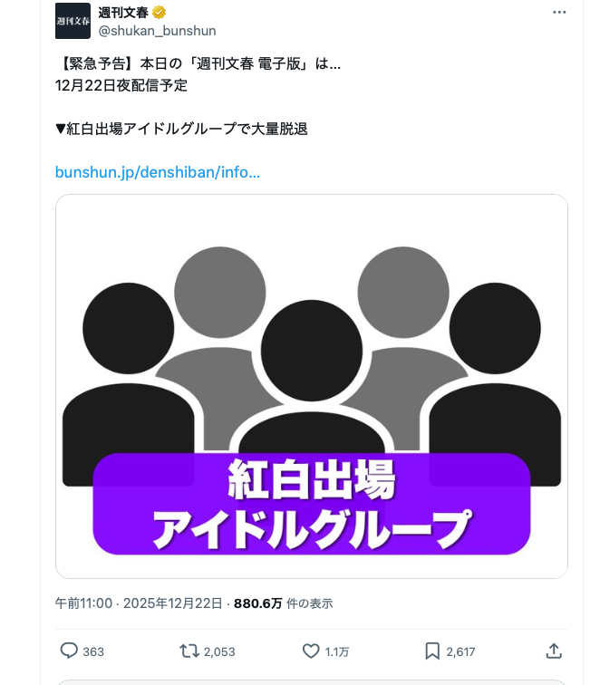590x685 pixels.
Task: Bookmark the post with the bookmark icon
Action: click(x=432, y=651)
